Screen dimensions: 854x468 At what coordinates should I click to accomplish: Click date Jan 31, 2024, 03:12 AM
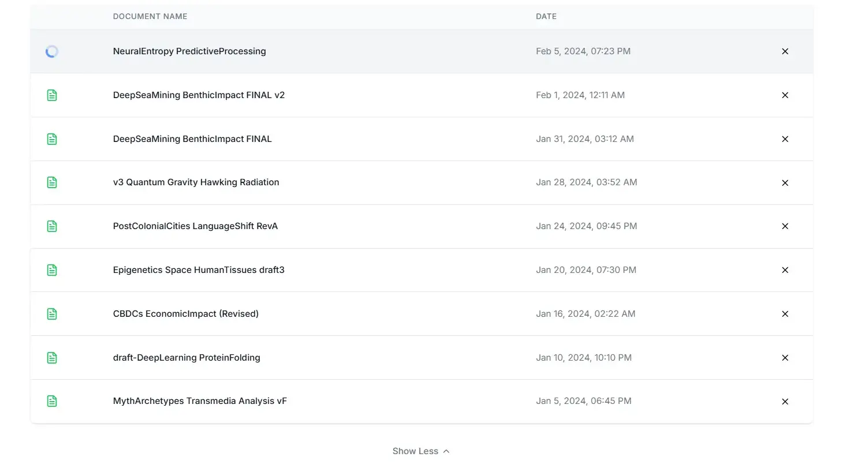585,139
